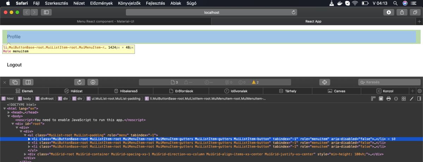Open the Konzol inspector tab
The image size is (423, 162).
(x=385, y=91)
